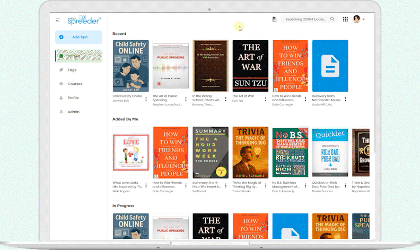This screenshot has height=250, width=420.
Task: Open How to Win Friends cover in Recent
Action: 291,66
